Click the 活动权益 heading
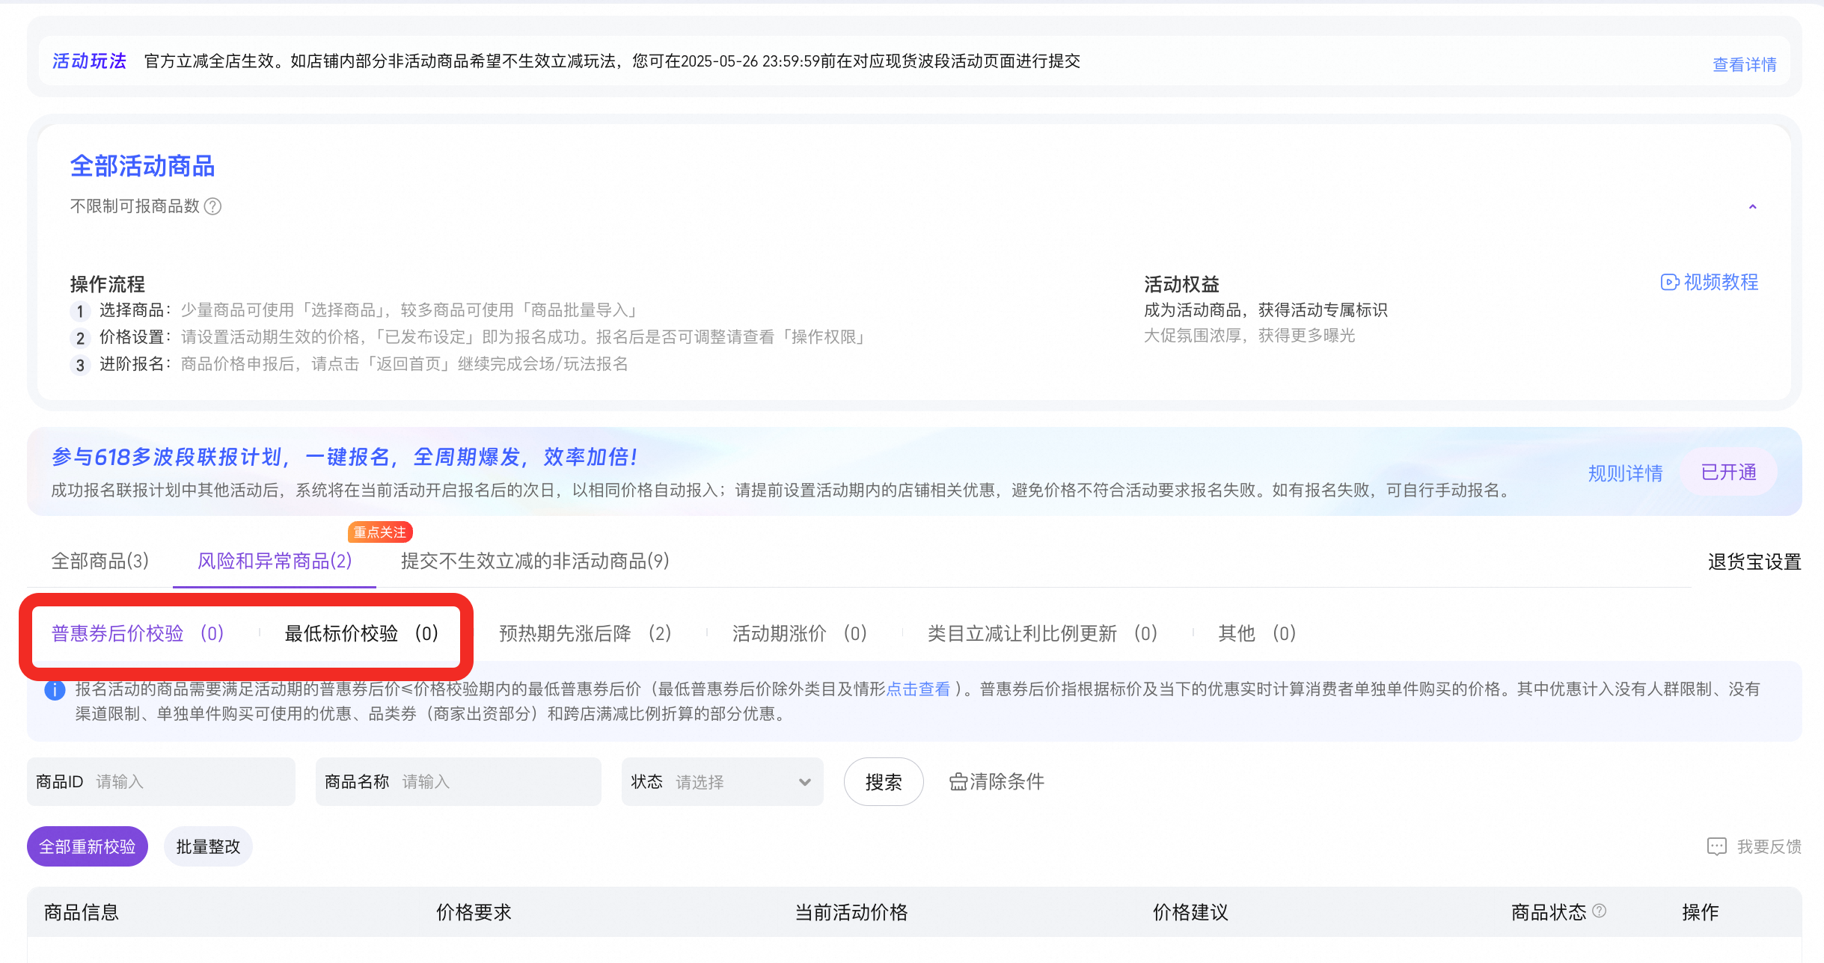 tap(1181, 284)
